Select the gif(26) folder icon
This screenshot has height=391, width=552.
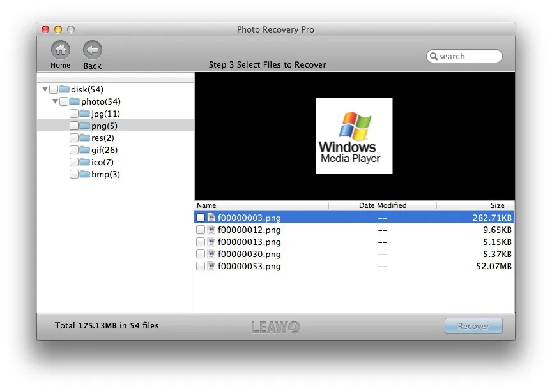(x=84, y=150)
